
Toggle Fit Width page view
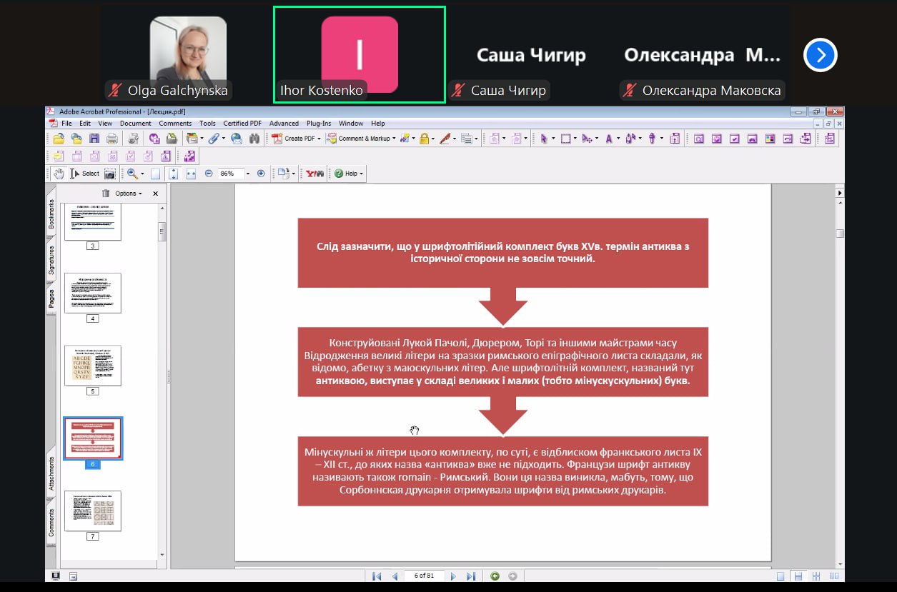[191, 174]
